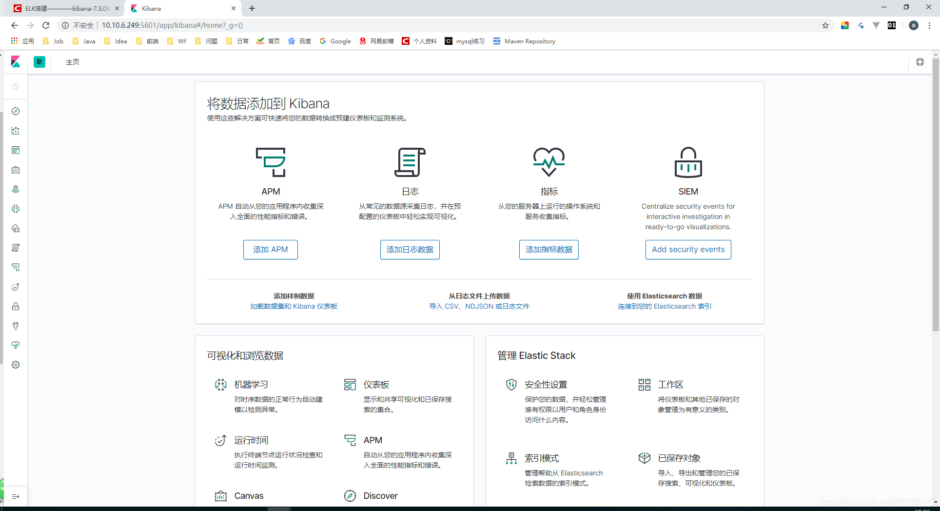
Task: Open Uptime icon in sidebar
Action: (16, 287)
